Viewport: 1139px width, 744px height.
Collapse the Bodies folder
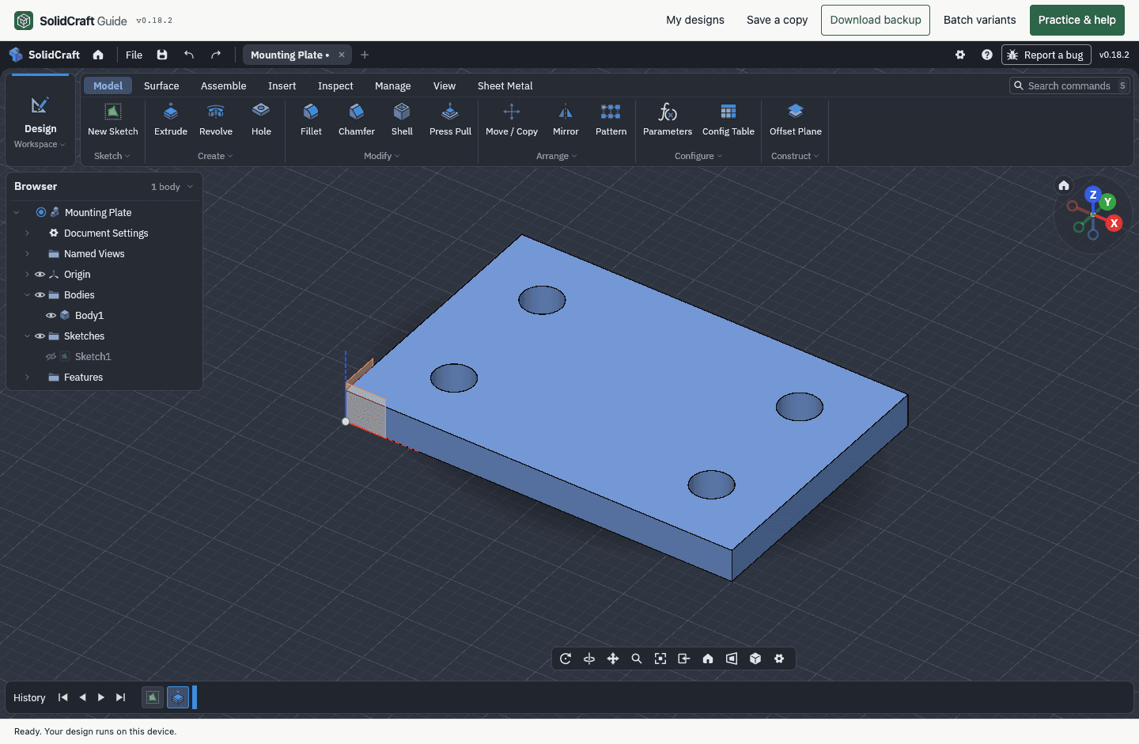point(27,295)
